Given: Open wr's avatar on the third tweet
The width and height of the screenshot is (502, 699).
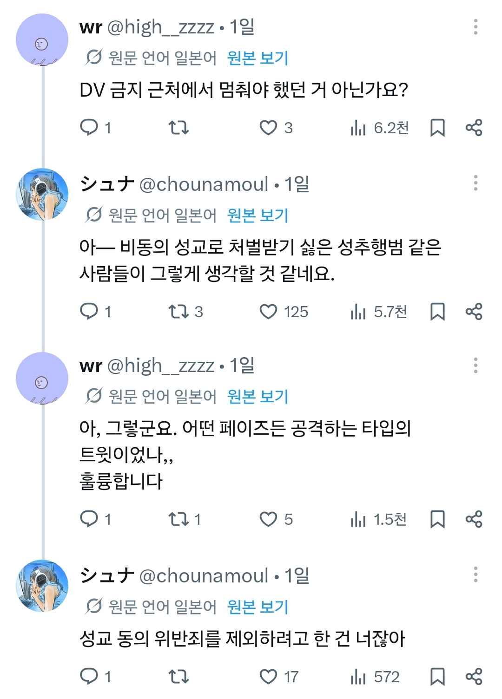Looking at the screenshot, I should (x=42, y=378).
